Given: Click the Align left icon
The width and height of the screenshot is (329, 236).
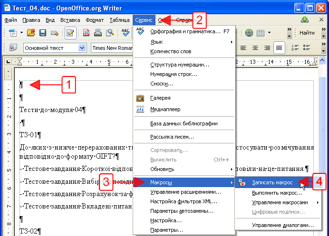Looking at the screenshot, I should [x=243, y=48].
